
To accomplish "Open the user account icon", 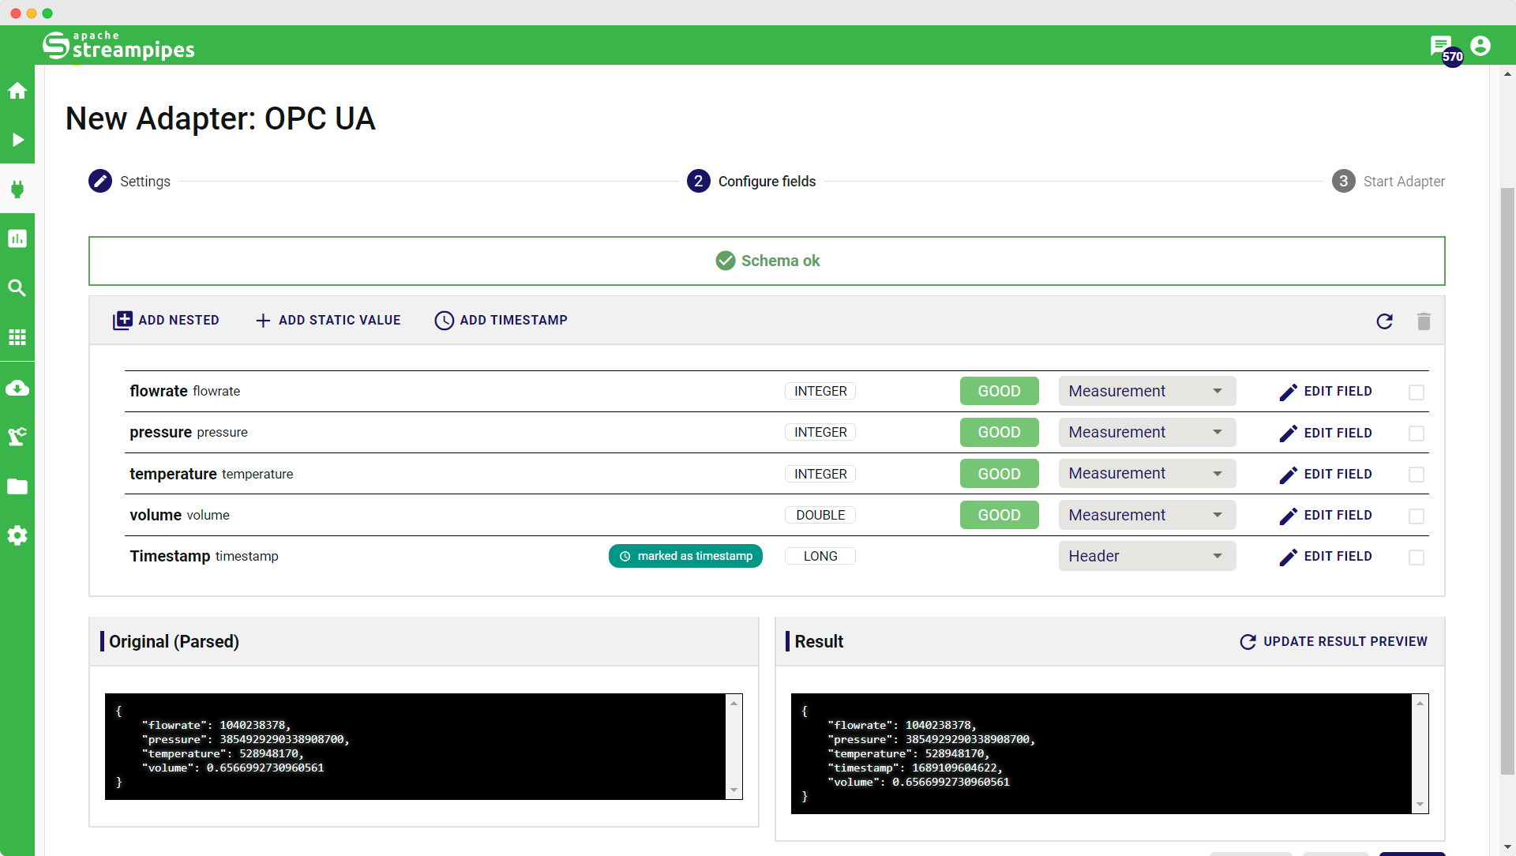I will point(1480,46).
